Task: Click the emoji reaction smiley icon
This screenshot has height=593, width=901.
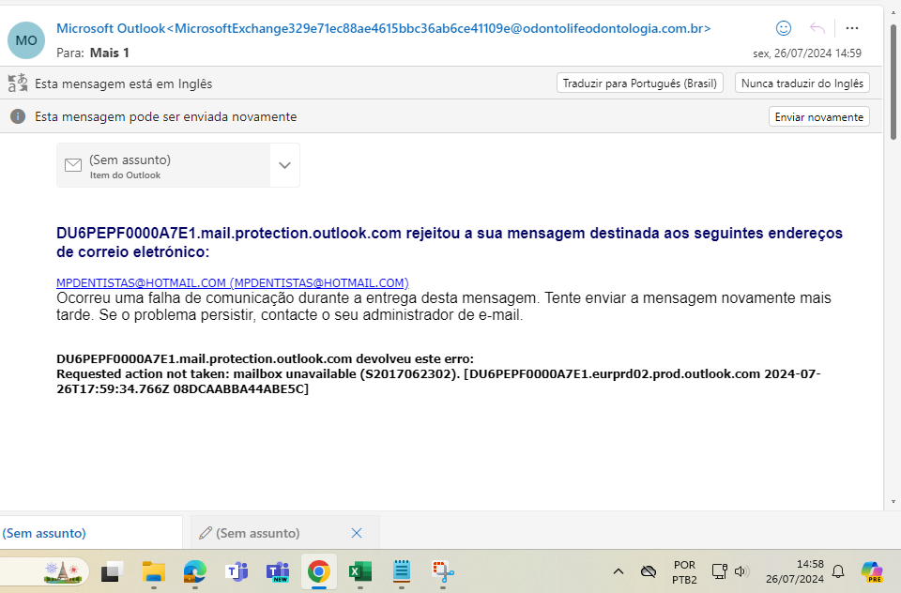Action: [784, 28]
